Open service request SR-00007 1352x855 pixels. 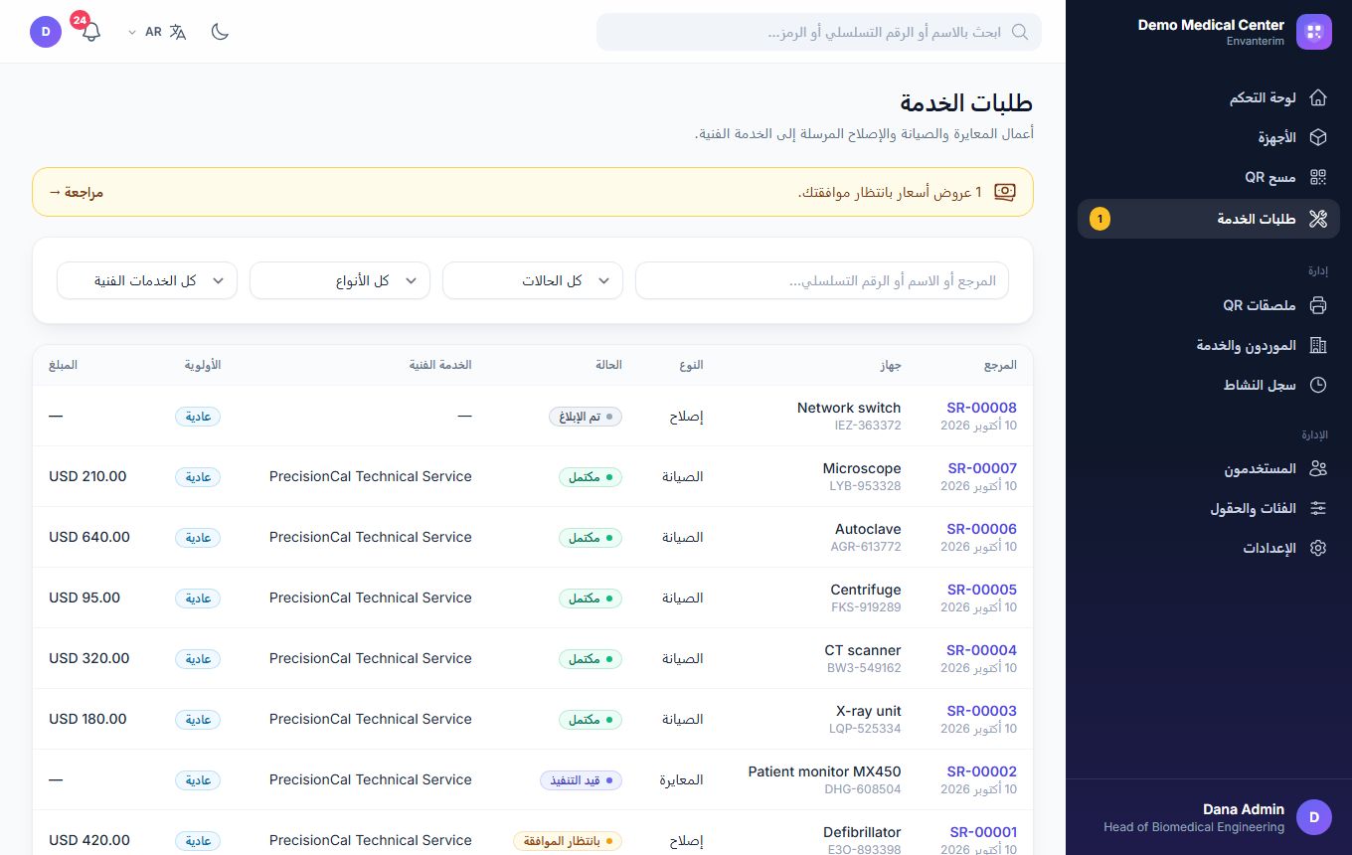point(982,468)
